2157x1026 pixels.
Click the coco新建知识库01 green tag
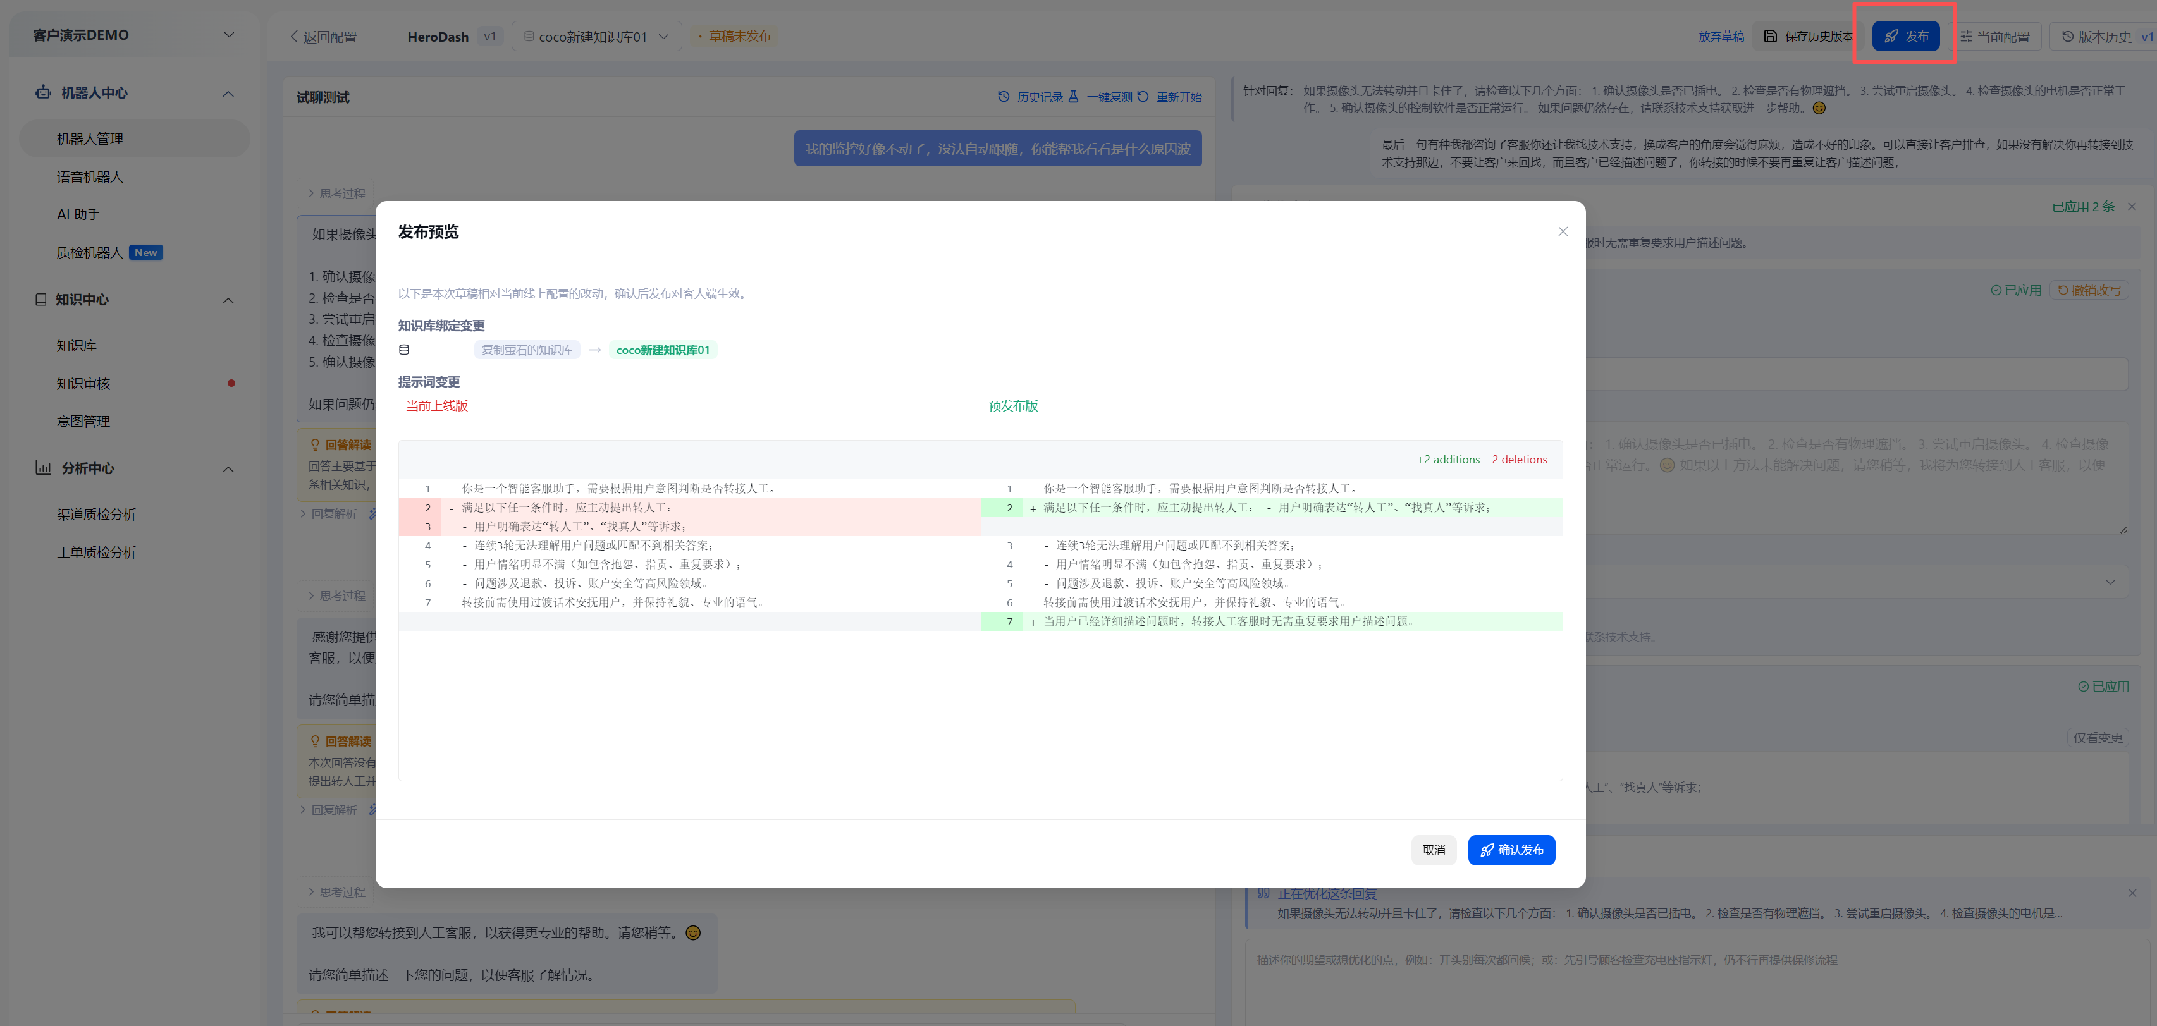point(662,350)
